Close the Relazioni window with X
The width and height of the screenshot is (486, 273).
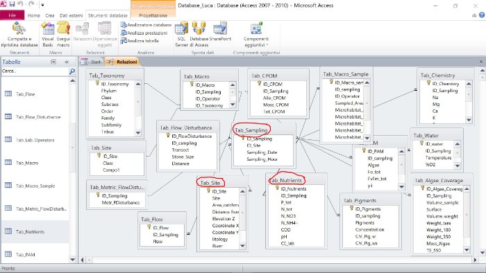pos(481,62)
